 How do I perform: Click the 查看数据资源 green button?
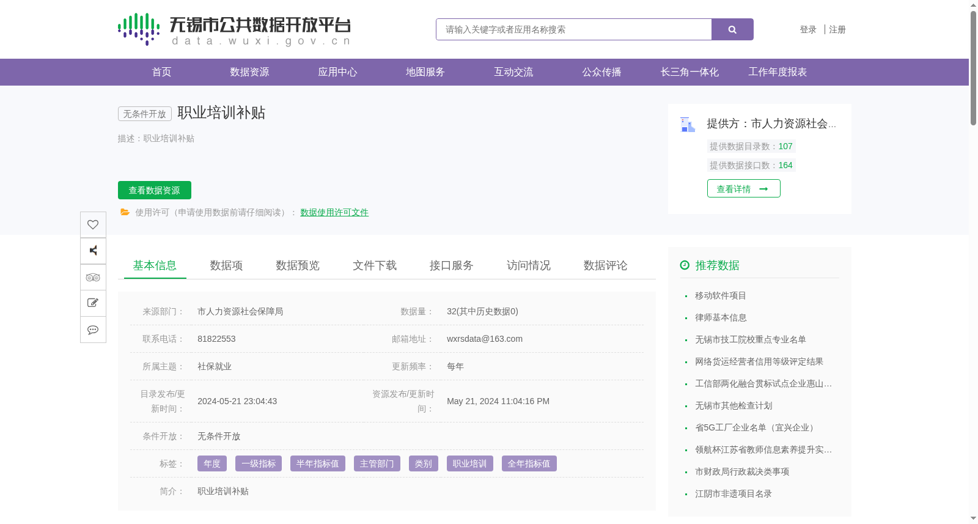[155, 190]
